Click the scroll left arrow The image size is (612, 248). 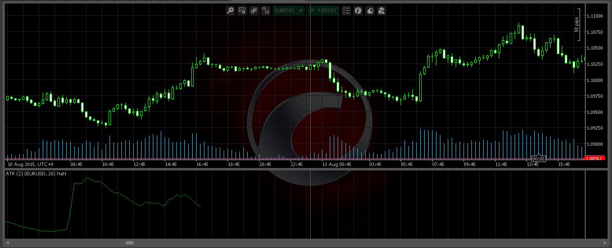pyautogui.click(x=8, y=243)
